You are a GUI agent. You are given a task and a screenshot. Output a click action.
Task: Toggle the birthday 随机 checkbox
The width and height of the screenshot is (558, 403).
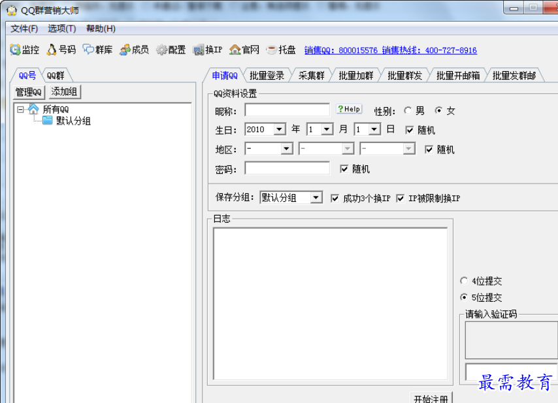click(410, 130)
